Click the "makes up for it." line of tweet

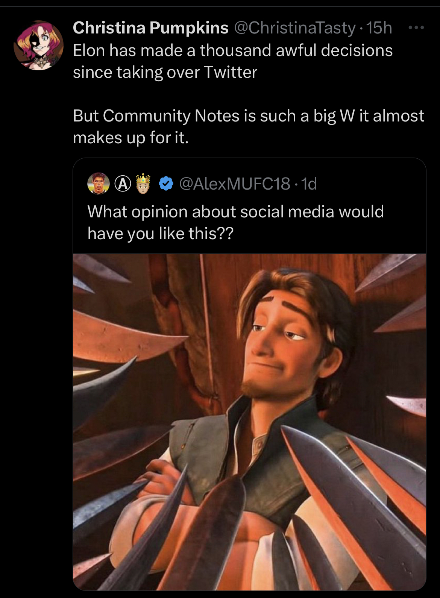pyautogui.click(x=131, y=138)
